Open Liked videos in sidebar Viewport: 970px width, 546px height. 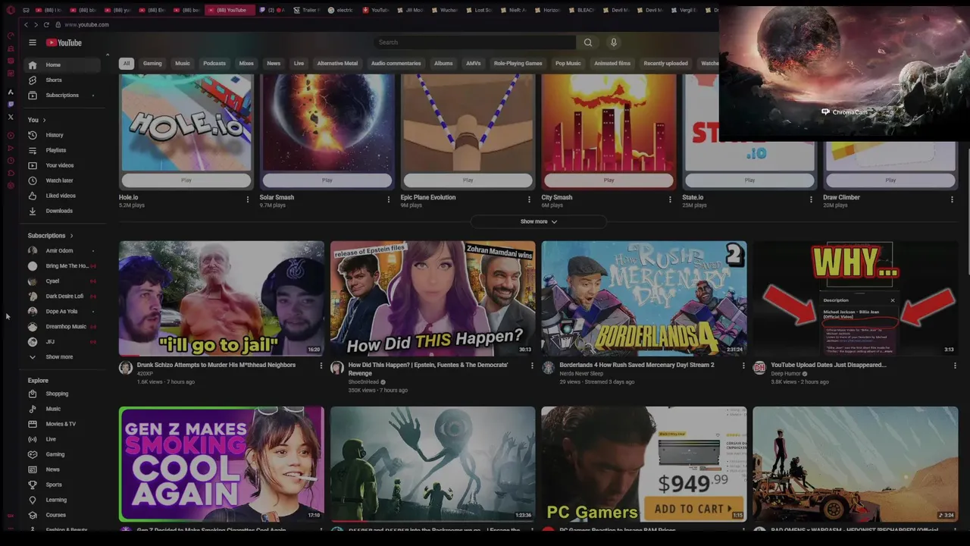tap(62, 196)
